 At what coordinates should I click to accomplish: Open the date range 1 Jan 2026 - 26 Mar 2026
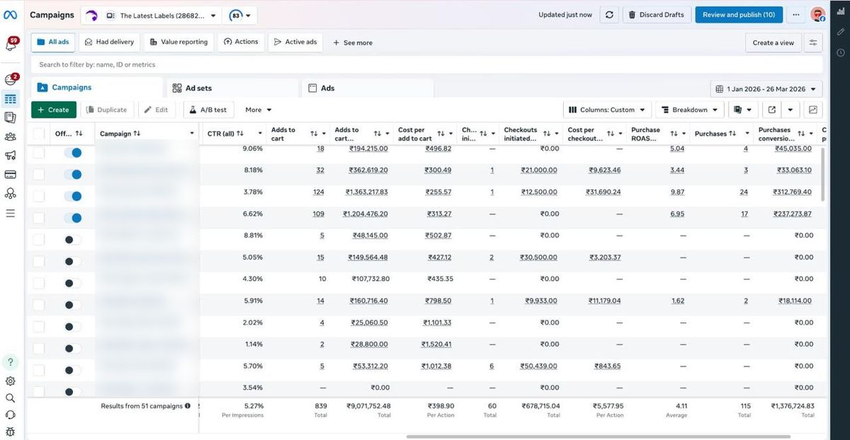[x=766, y=89]
